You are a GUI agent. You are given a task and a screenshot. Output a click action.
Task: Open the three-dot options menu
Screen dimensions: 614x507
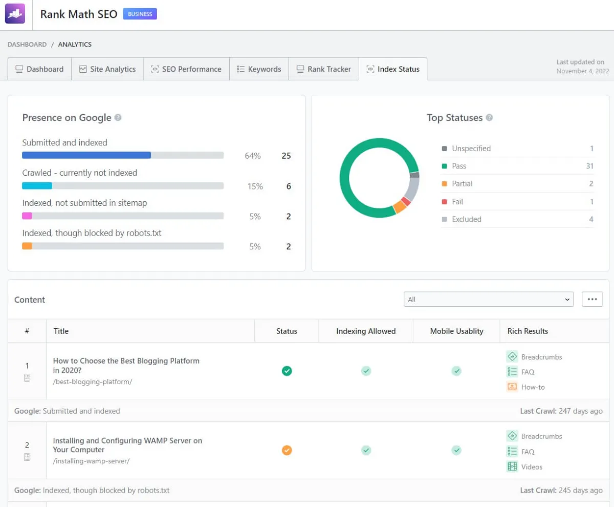pos(592,300)
